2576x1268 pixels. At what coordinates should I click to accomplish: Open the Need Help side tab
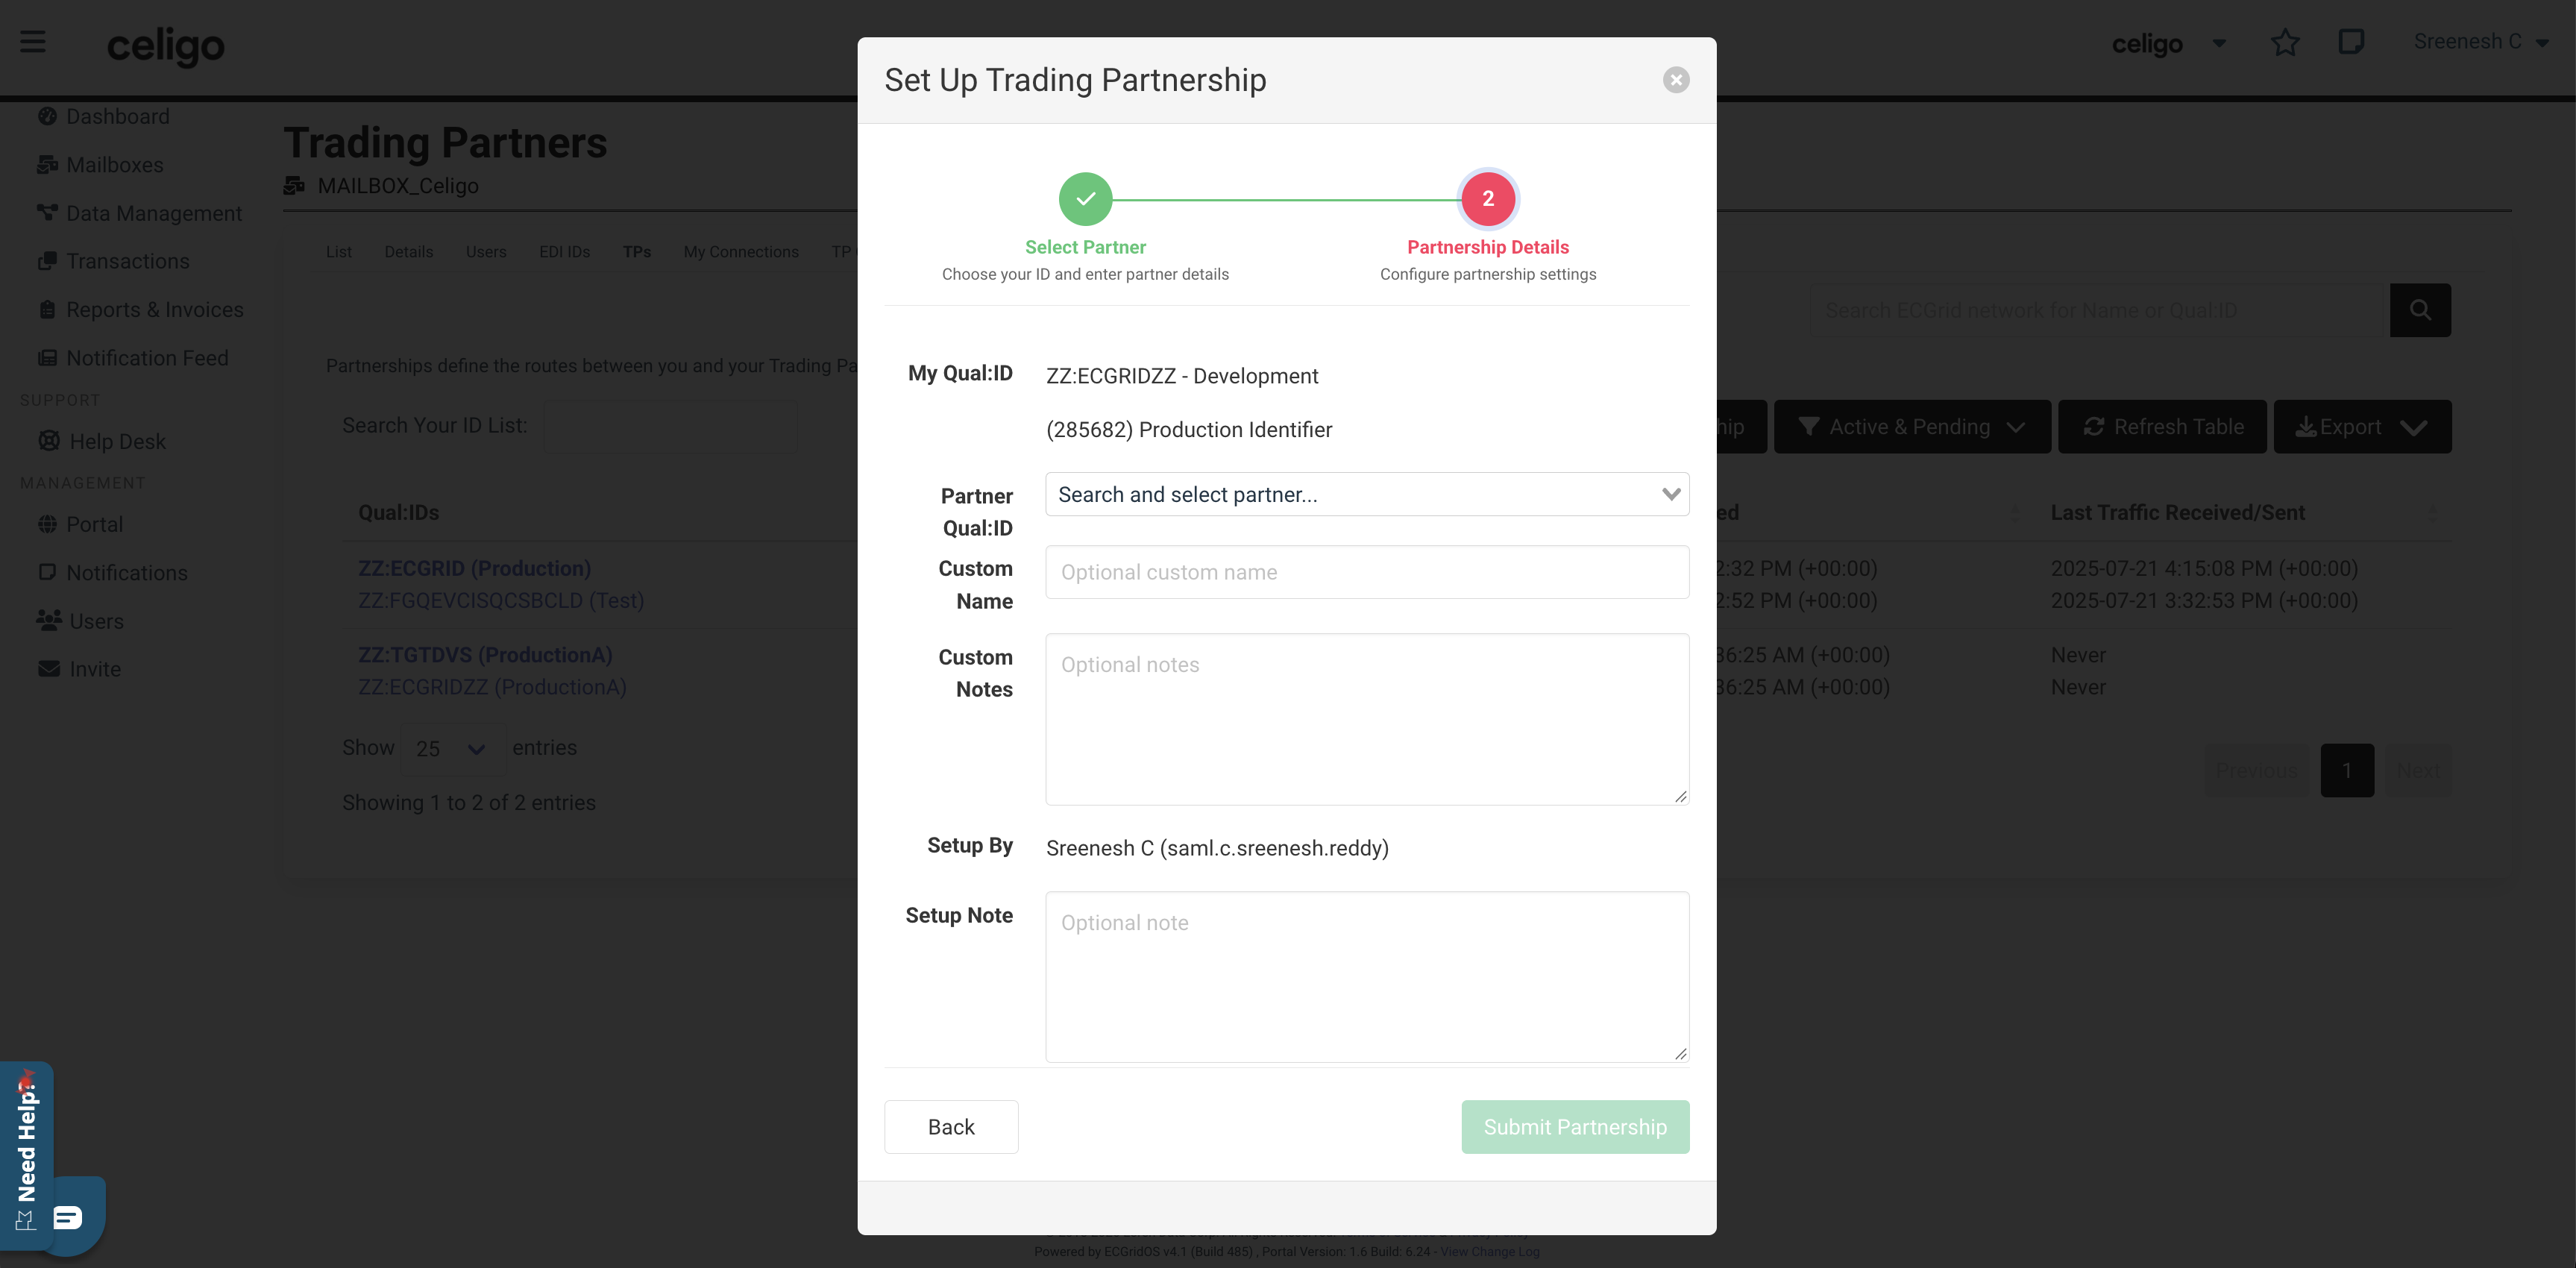(26, 1155)
